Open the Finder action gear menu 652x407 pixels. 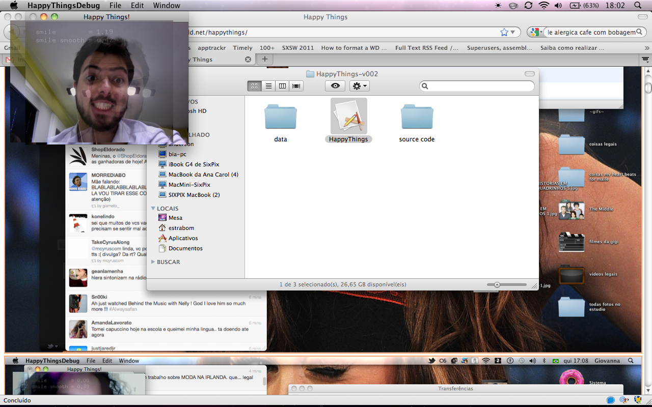pos(359,86)
